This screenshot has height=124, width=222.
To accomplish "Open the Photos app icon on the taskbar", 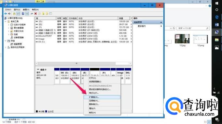I will coord(217,48).
